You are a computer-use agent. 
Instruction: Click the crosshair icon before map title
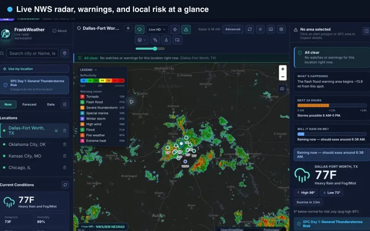(79, 28)
